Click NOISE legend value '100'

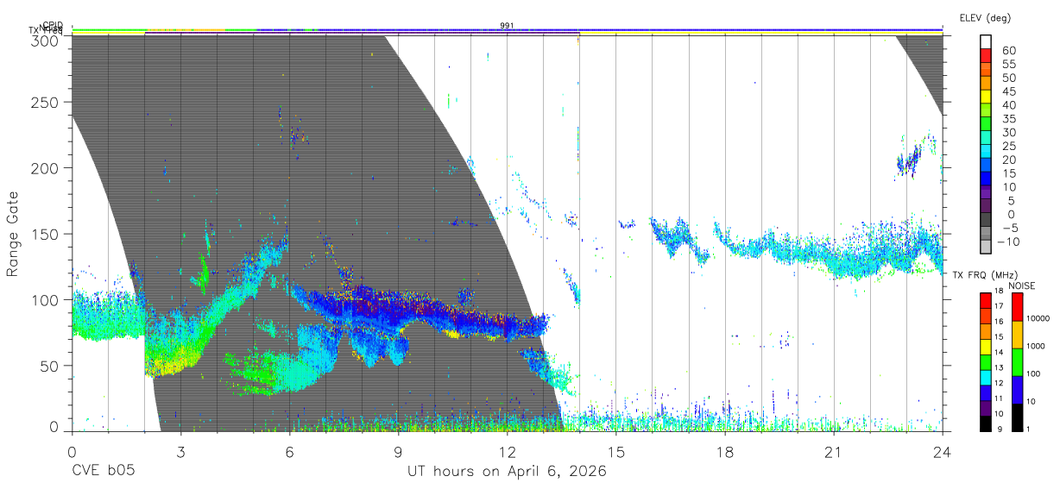tap(1033, 374)
